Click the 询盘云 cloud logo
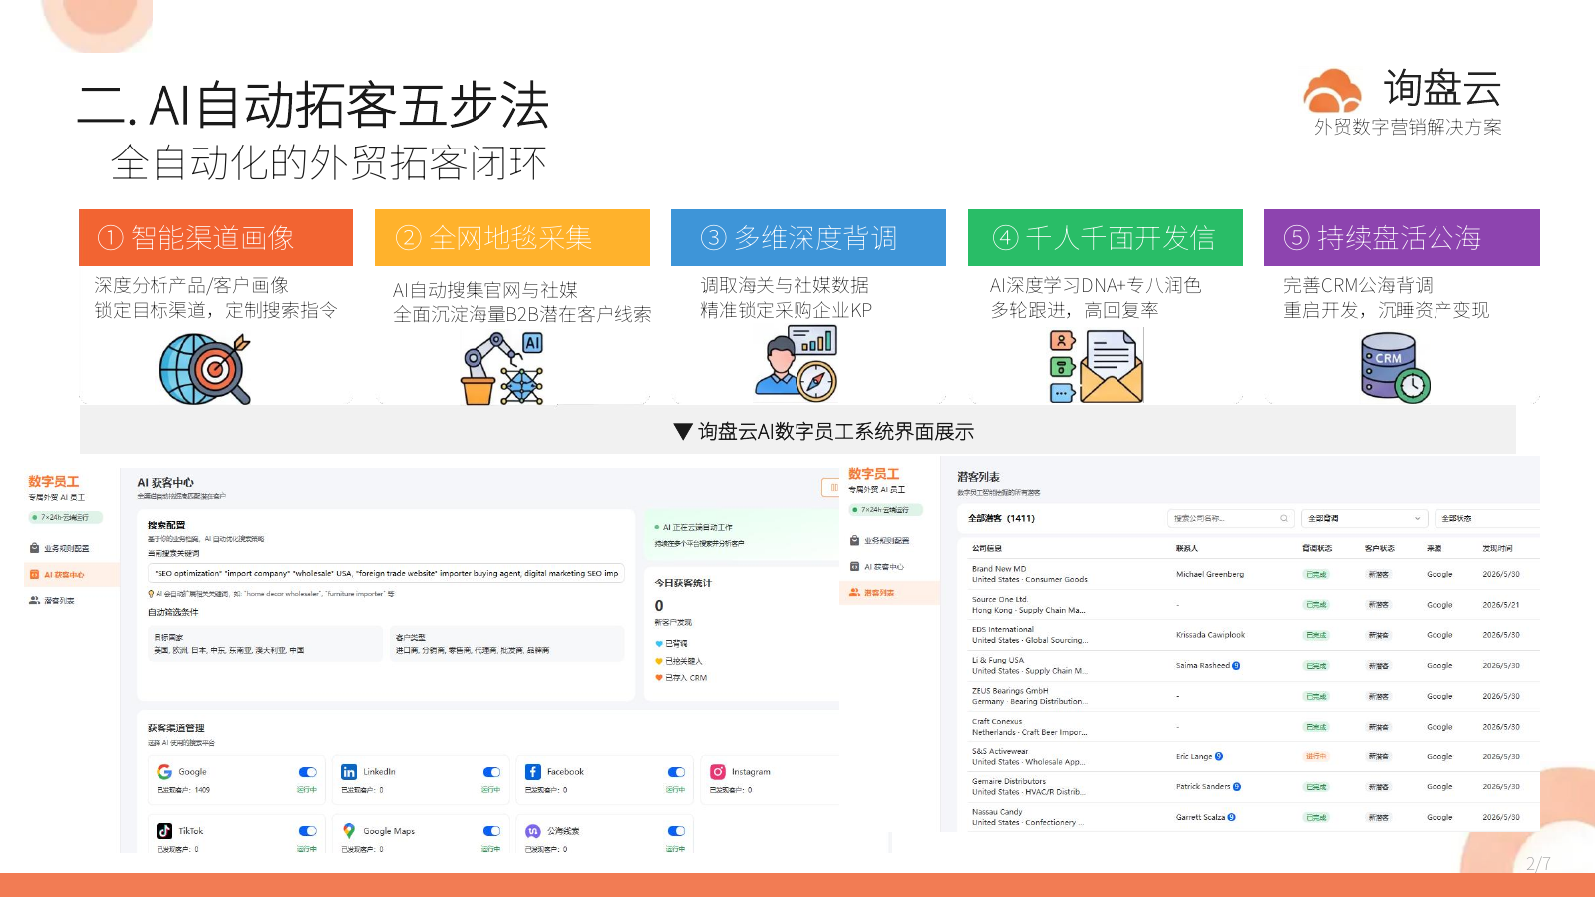Viewport: 1595px width, 897px height. [x=1332, y=91]
